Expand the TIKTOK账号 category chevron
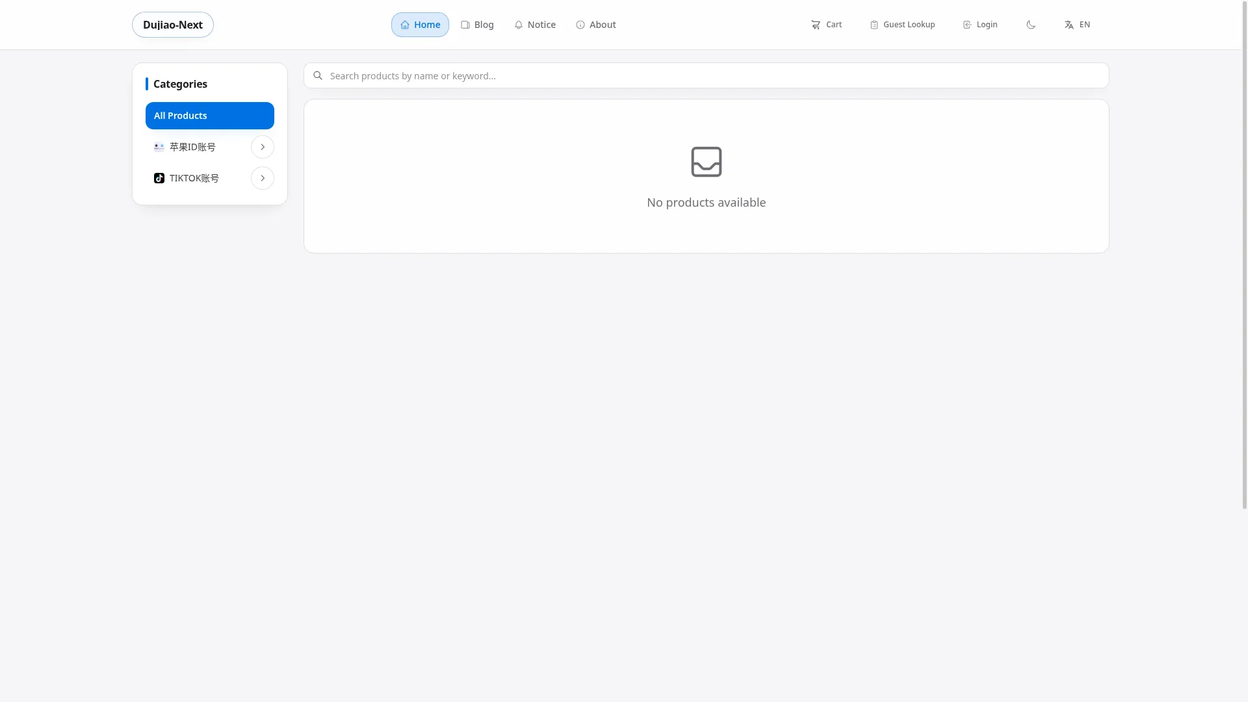This screenshot has height=702, width=1248. (263, 178)
